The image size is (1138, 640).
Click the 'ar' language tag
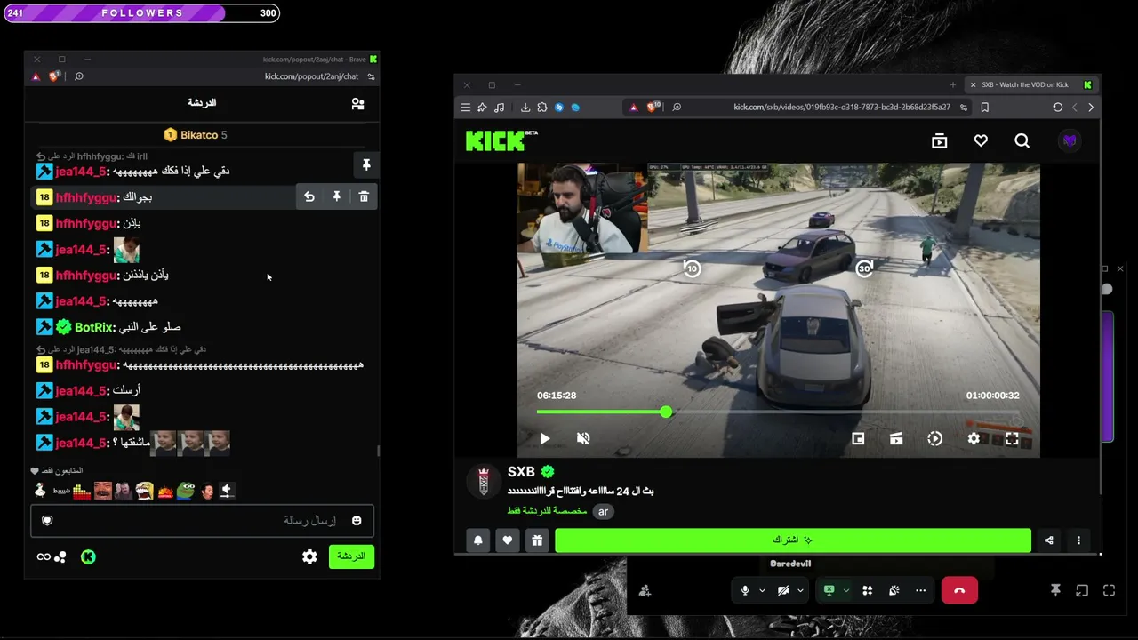pos(603,511)
